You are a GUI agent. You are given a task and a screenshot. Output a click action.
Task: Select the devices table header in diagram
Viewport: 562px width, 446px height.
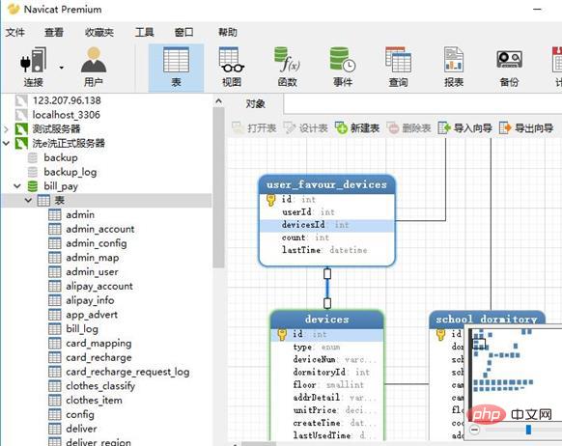click(327, 320)
